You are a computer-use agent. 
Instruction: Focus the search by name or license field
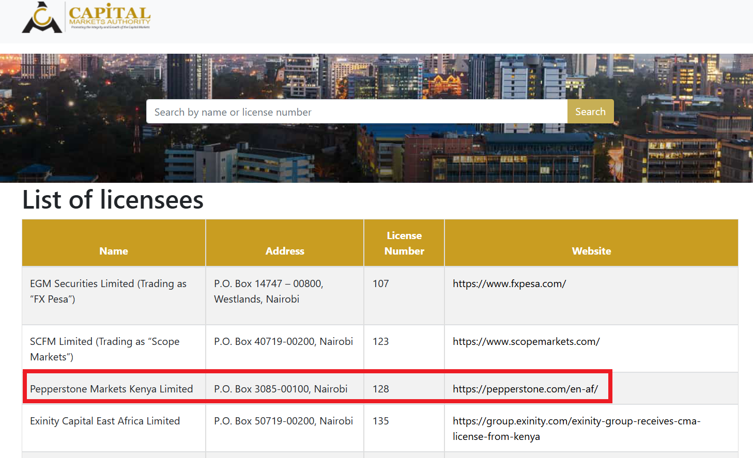pos(357,112)
